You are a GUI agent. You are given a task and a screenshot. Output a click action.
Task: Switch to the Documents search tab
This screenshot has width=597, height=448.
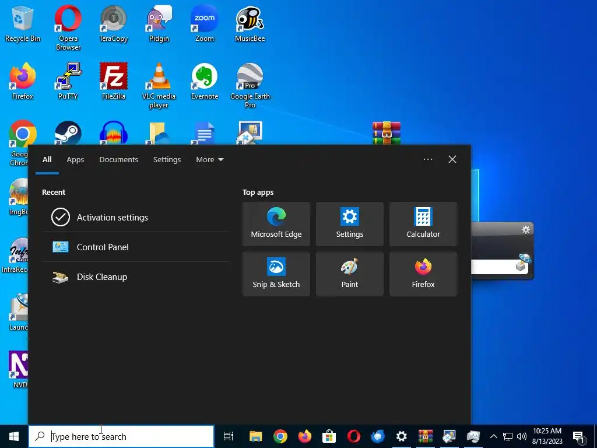point(118,160)
